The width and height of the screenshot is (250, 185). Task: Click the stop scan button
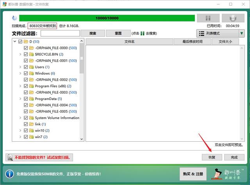[x=233, y=18]
